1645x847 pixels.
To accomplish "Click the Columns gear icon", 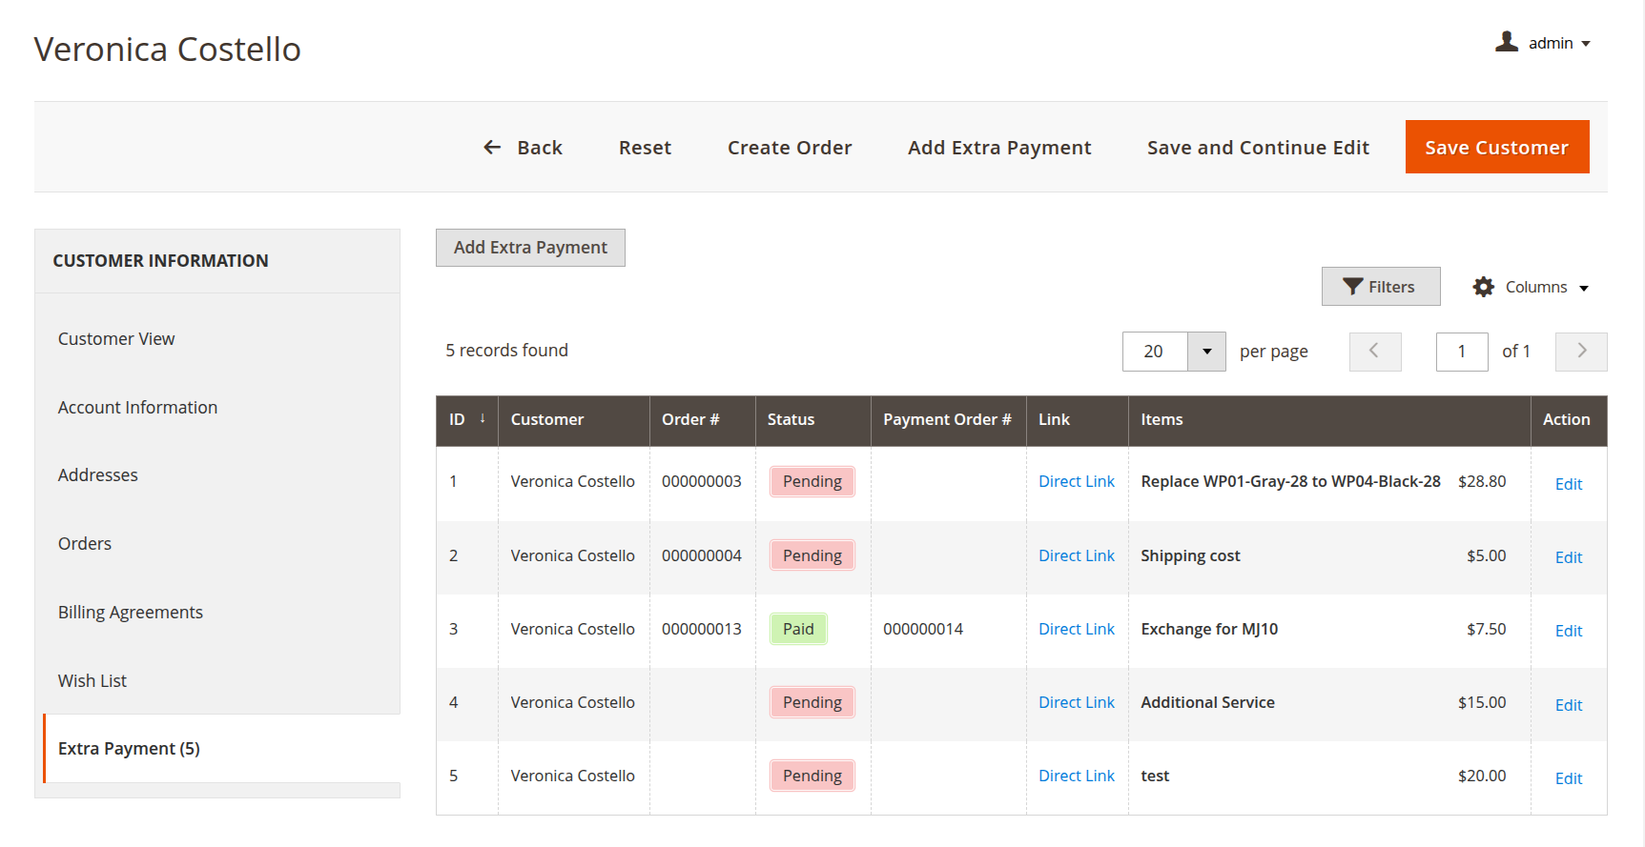I will [1483, 287].
